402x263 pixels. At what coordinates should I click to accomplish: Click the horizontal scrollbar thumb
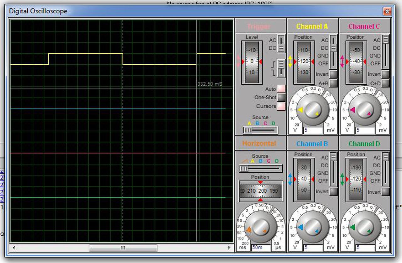point(123,248)
